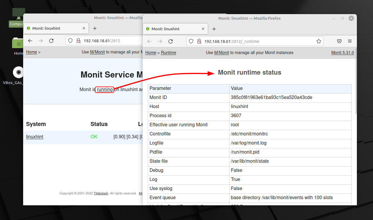Screen dimensions: 373x220
Task: Open the Tildeslash copyright link
Action: (101, 193)
